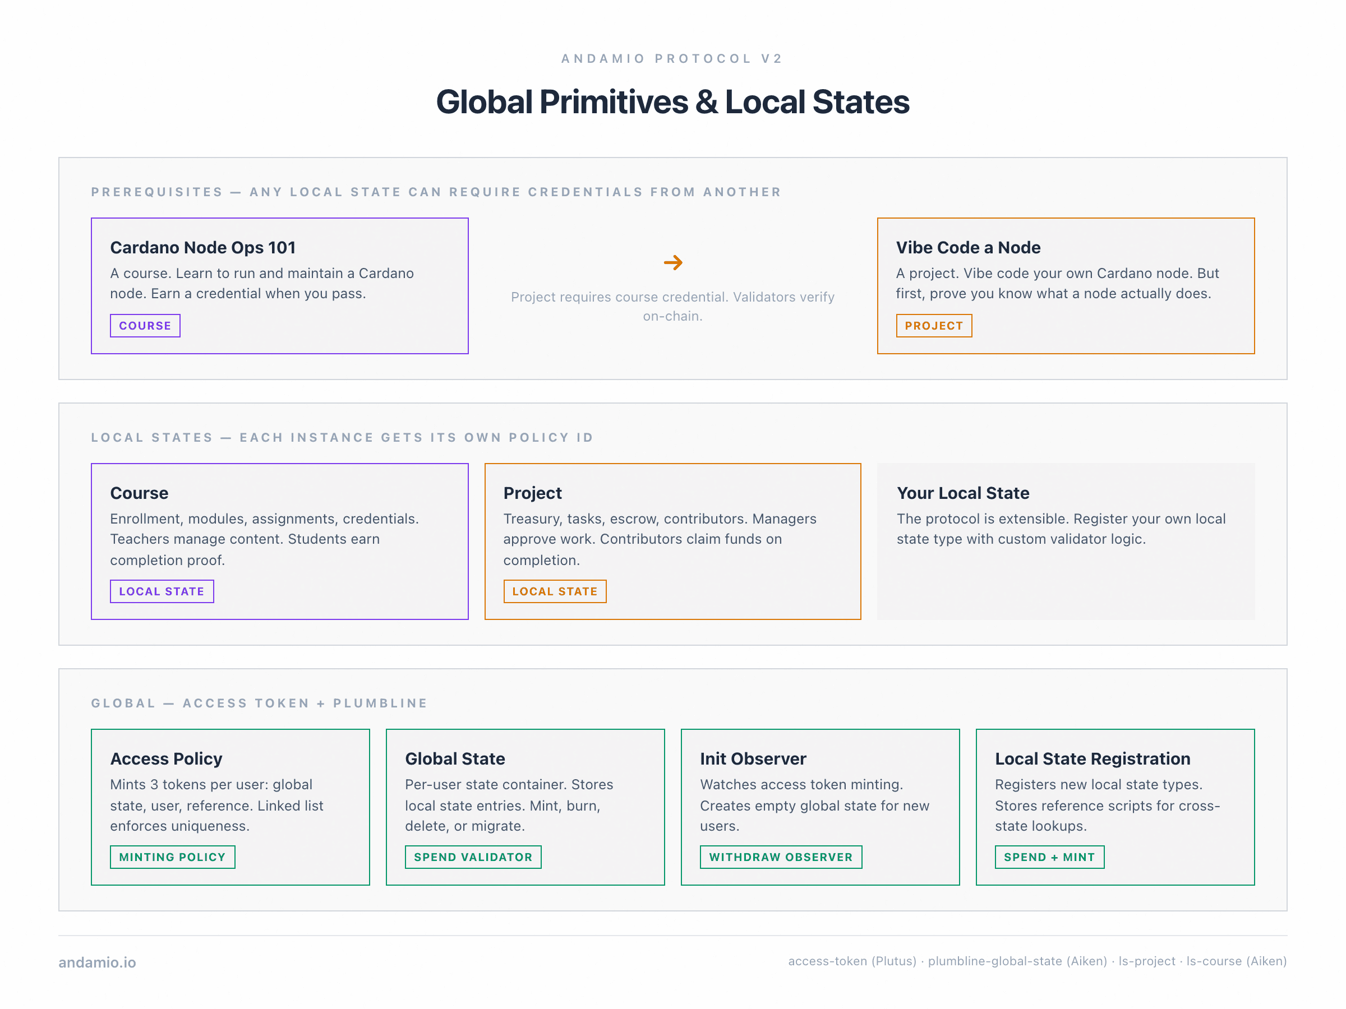Collapse the GLOBAL — ACCESS TOKEN + PLUMBLINE section
Viewport: 1346px width, 1009px height.
click(x=259, y=702)
